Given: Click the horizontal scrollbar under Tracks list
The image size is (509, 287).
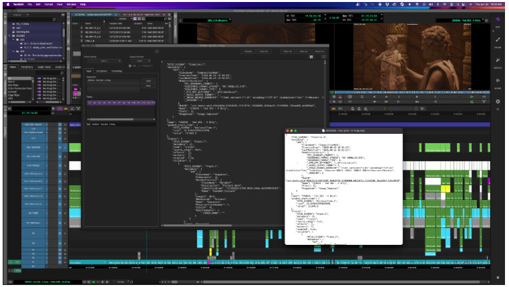Looking at the screenshot, I should [x=121, y=120].
